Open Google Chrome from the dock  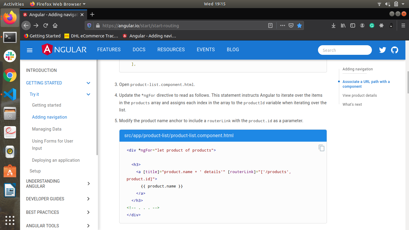tap(10, 75)
